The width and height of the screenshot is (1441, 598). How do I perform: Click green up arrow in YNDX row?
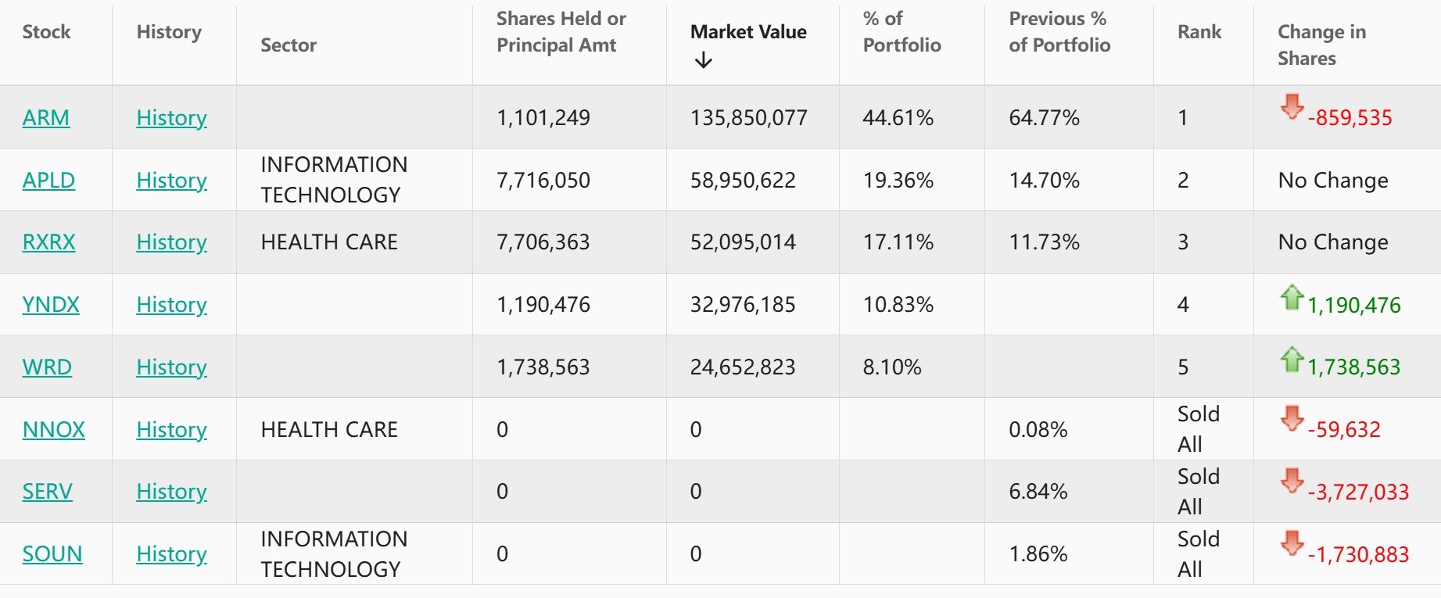1292,297
